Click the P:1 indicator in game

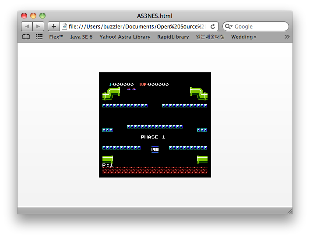[x=107, y=165]
